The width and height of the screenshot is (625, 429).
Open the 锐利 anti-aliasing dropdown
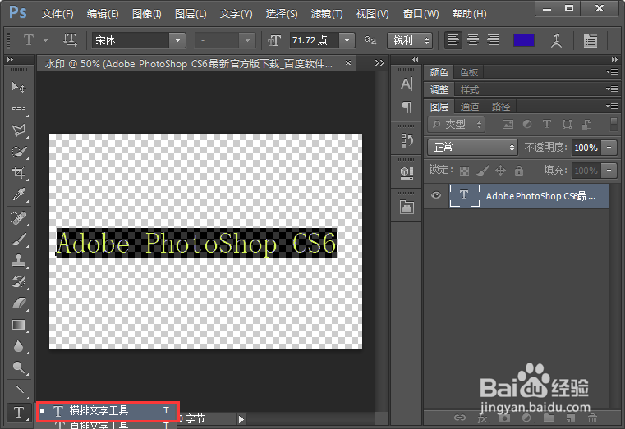(410, 40)
